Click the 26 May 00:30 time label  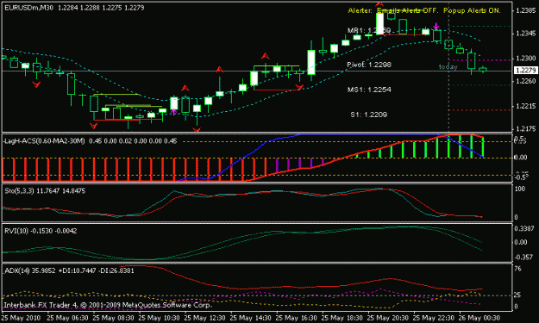pos(479,318)
